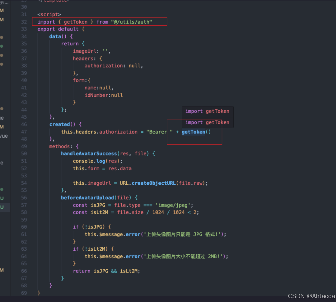The image size is (336, 302).
Task: Click the "<script>" tag on line 31
Action: pos(49,14)
